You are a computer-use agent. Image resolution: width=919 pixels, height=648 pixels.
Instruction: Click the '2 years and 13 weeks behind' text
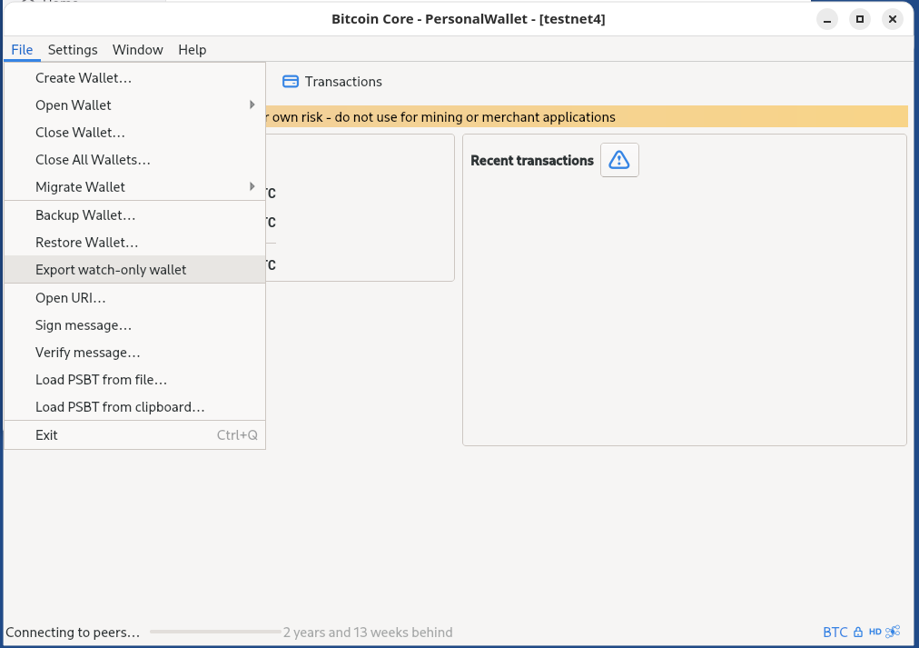point(368,633)
